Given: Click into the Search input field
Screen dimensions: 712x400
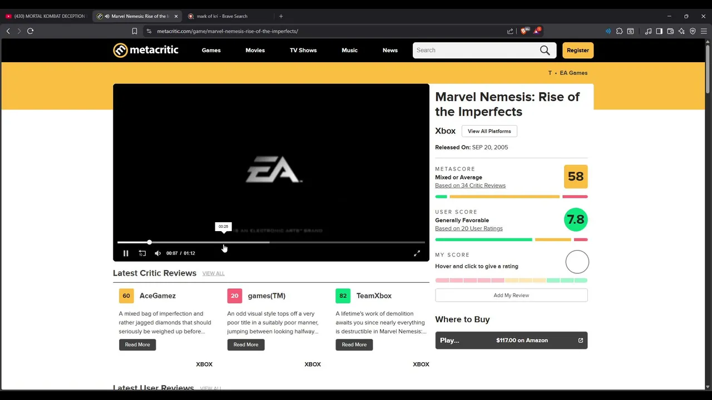Looking at the screenshot, I should (x=476, y=50).
